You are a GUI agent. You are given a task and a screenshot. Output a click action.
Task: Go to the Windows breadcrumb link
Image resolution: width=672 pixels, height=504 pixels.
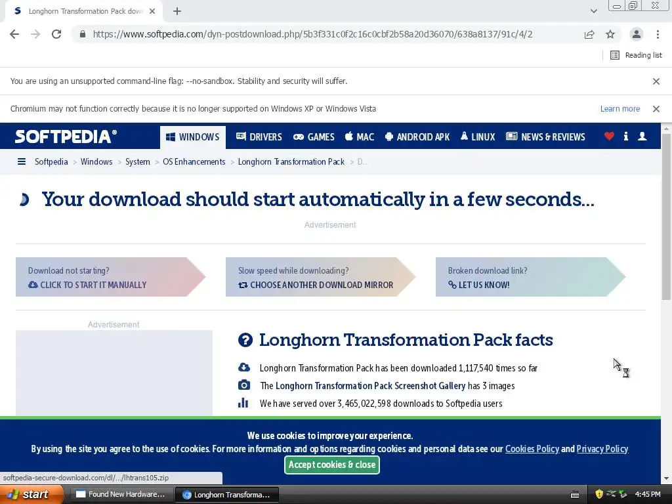click(x=96, y=161)
